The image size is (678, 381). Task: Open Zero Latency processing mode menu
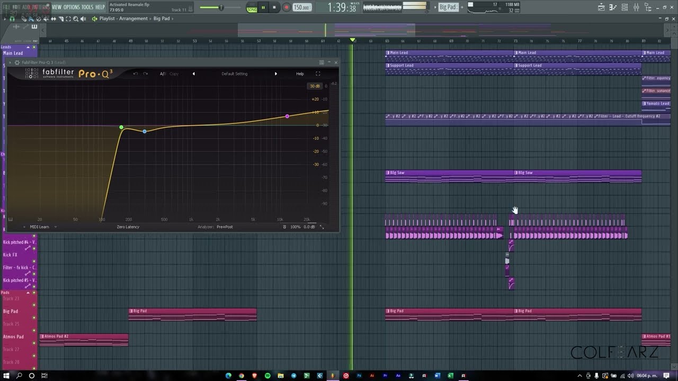128,227
